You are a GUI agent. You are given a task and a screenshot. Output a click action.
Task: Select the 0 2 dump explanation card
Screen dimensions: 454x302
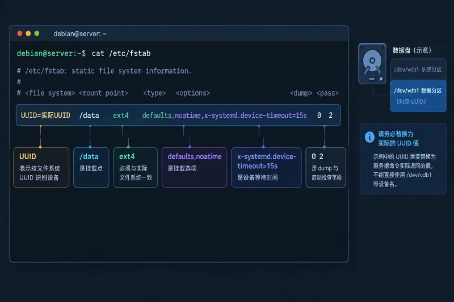coord(326,168)
